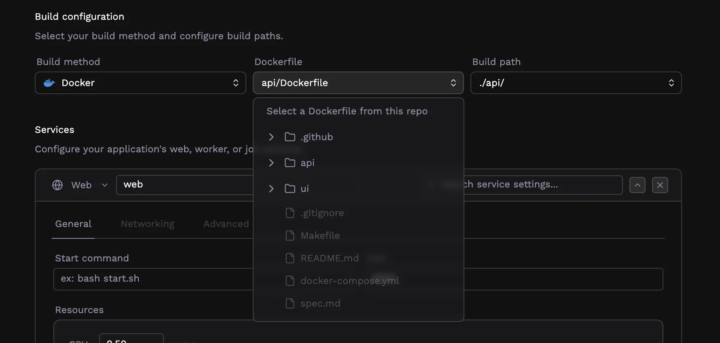Click the api folder icon
The image size is (720, 343).
click(290, 163)
